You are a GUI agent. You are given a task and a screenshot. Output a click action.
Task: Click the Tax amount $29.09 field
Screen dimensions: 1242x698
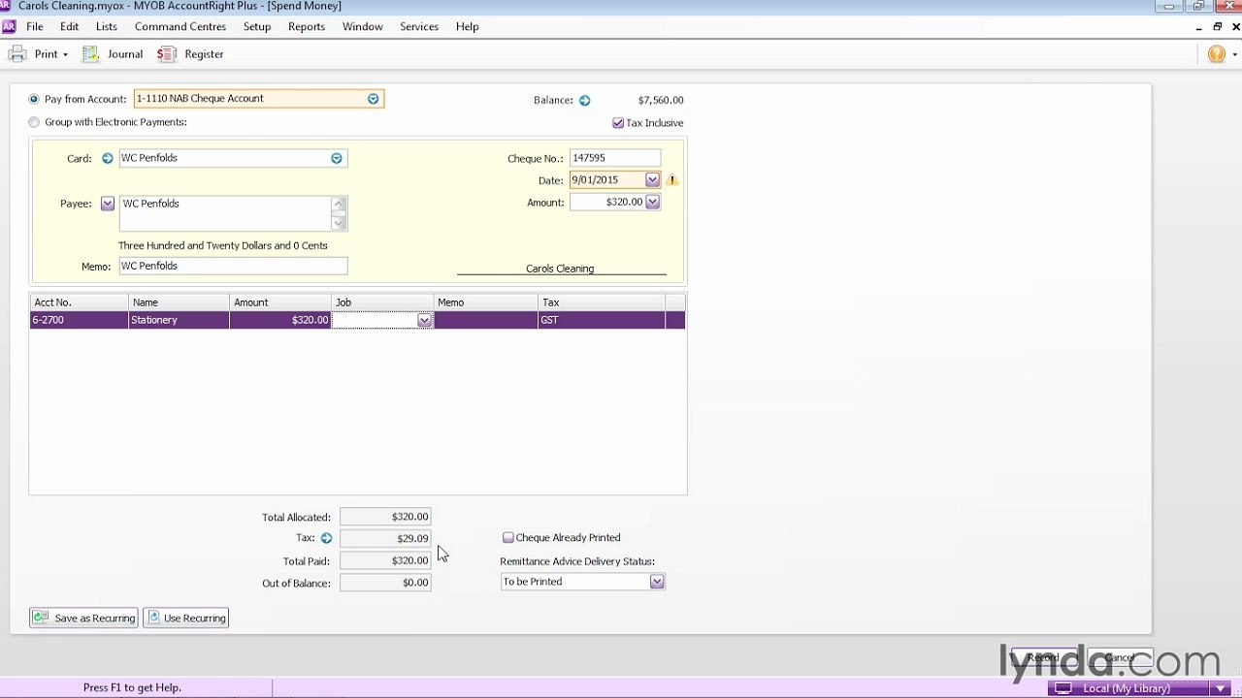(385, 538)
